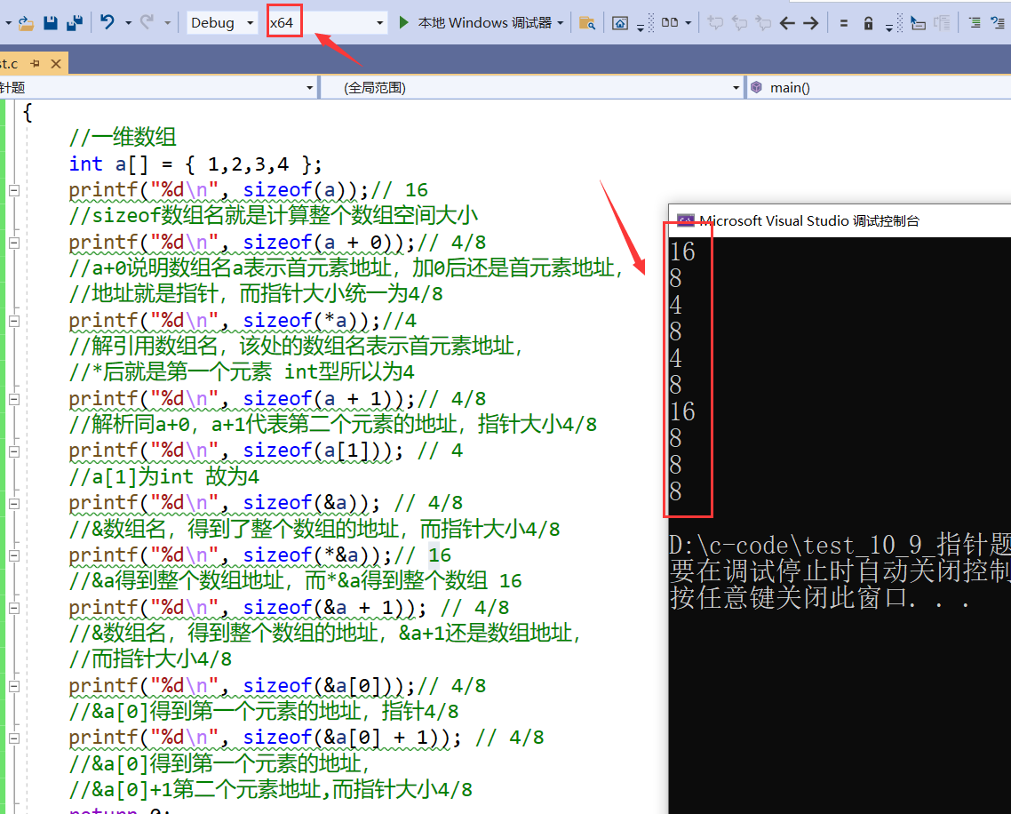Open a file with the folder icon
This screenshot has width=1011, height=814.
26,23
